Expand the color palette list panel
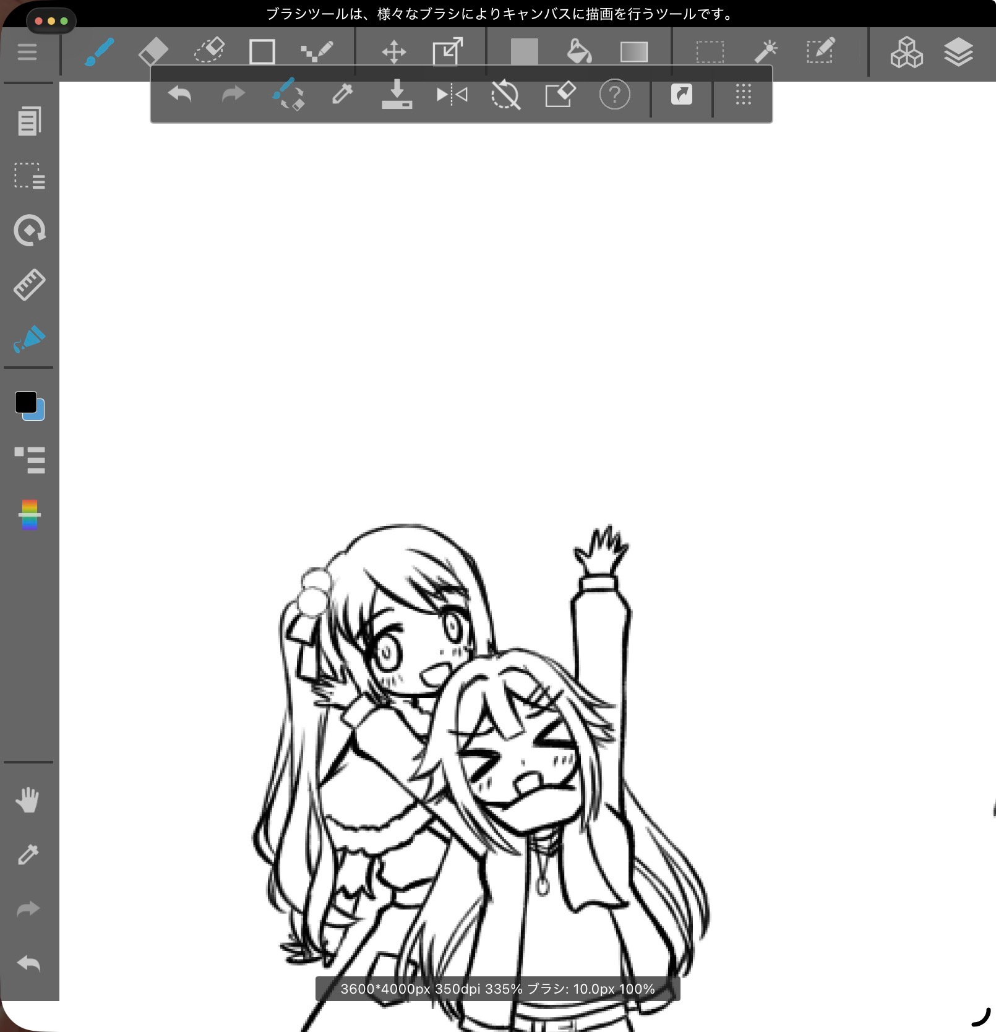Image resolution: width=996 pixels, height=1032 pixels. click(x=29, y=460)
